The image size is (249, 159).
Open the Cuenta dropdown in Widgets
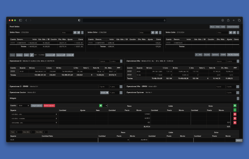click(x=24, y=106)
